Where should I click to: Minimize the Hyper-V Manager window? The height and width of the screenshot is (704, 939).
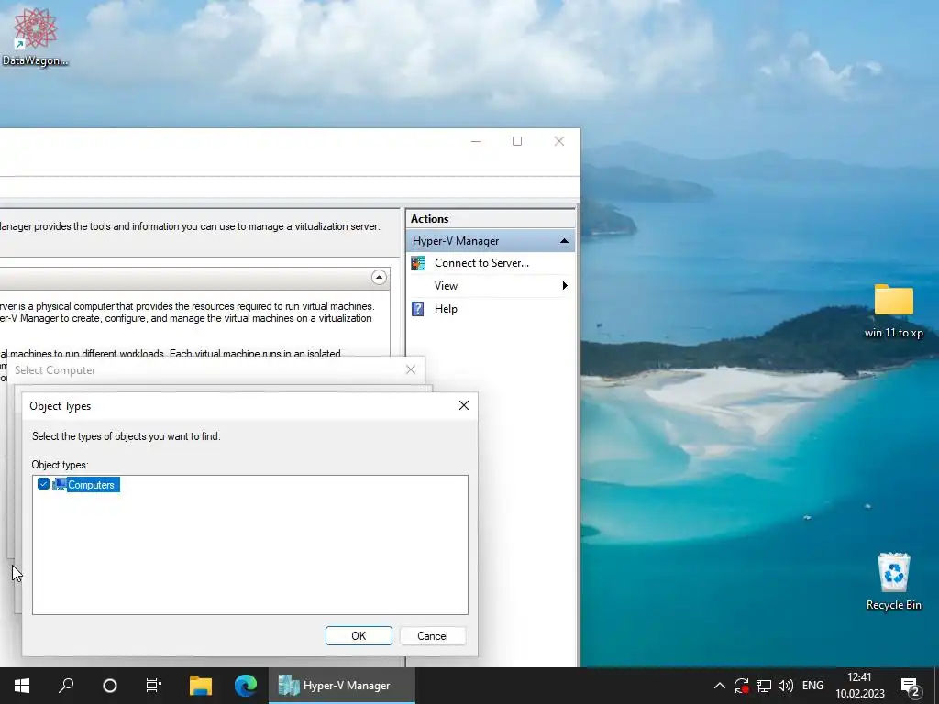coord(476,141)
